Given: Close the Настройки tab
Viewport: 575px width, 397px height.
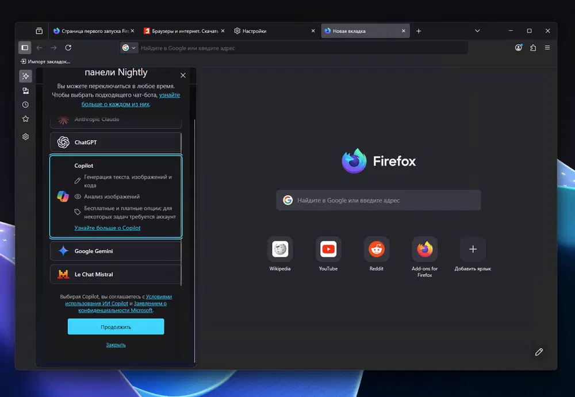Looking at the screenshot, I should click(313, 31).
